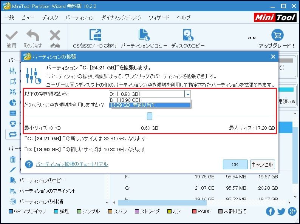The image size is (300, 224).
Task: Open the 一般 menu
Action: (9, 17)
